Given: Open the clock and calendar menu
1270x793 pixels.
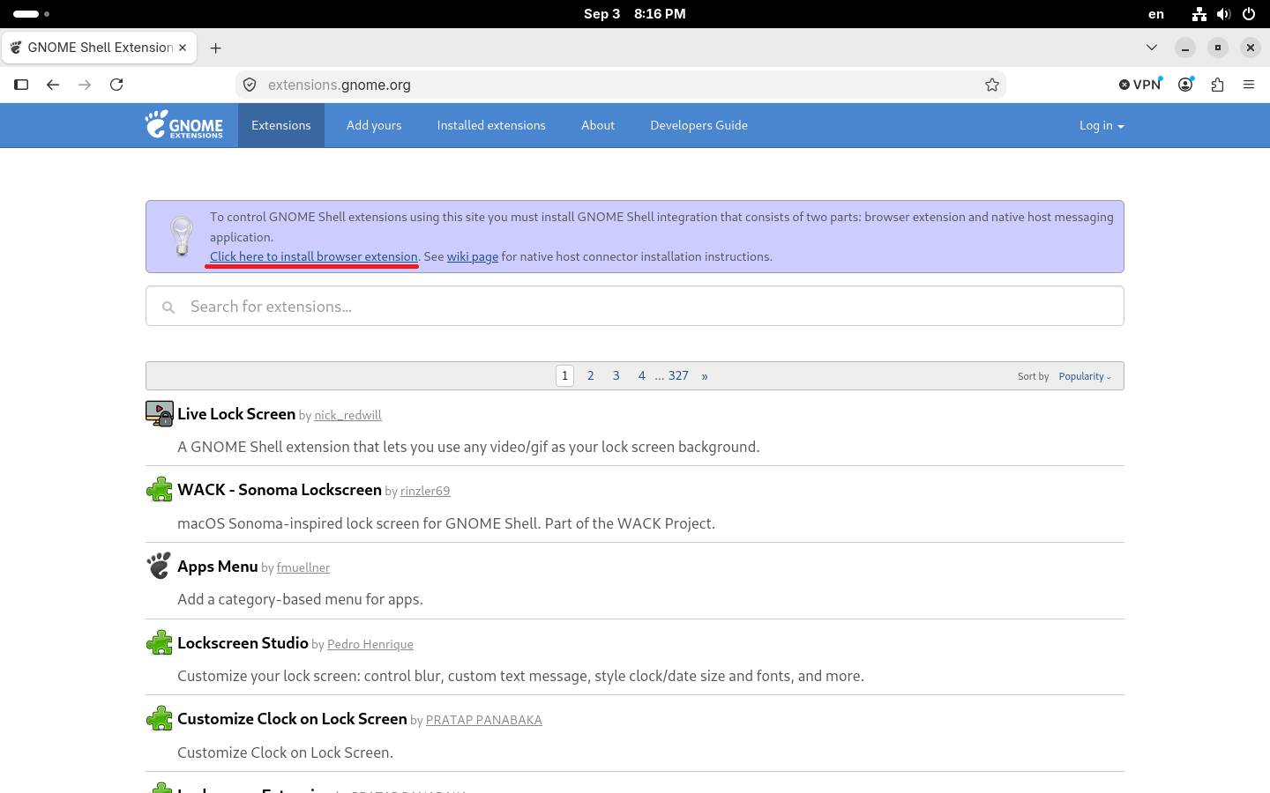Looking at the screenshot, I should pyautogui.click(x=634, y=14).
